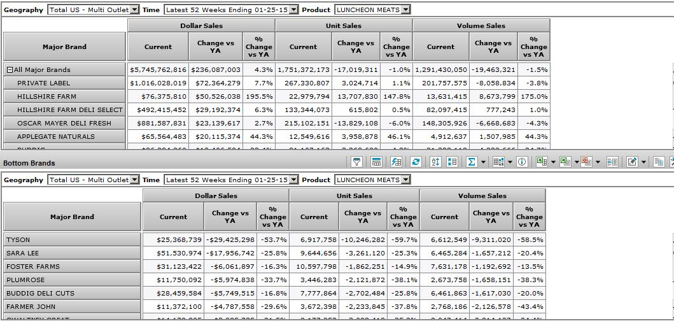Screen dimensions: 674x321
Task: Open the top Product dropdown
Action: [x=406, y=10]
